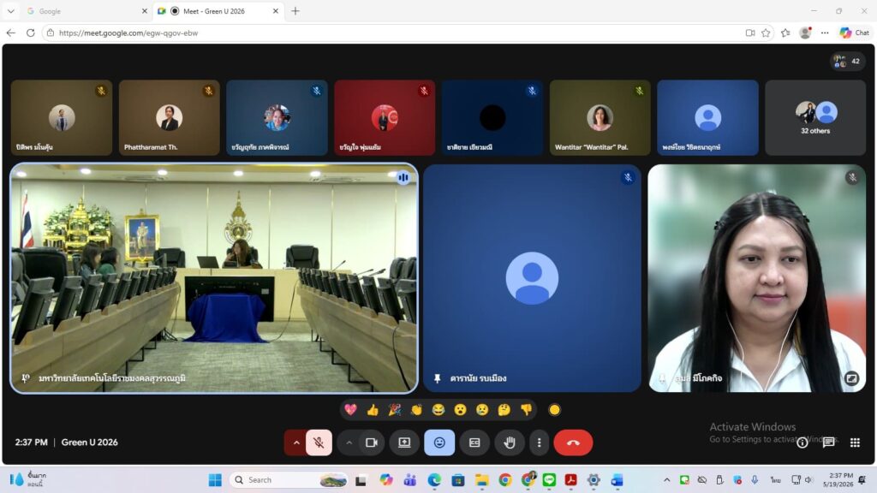This screenshot has width=877, height=493.
Task: Open the browser tab list chevron
Action: [x=10, y=11]
